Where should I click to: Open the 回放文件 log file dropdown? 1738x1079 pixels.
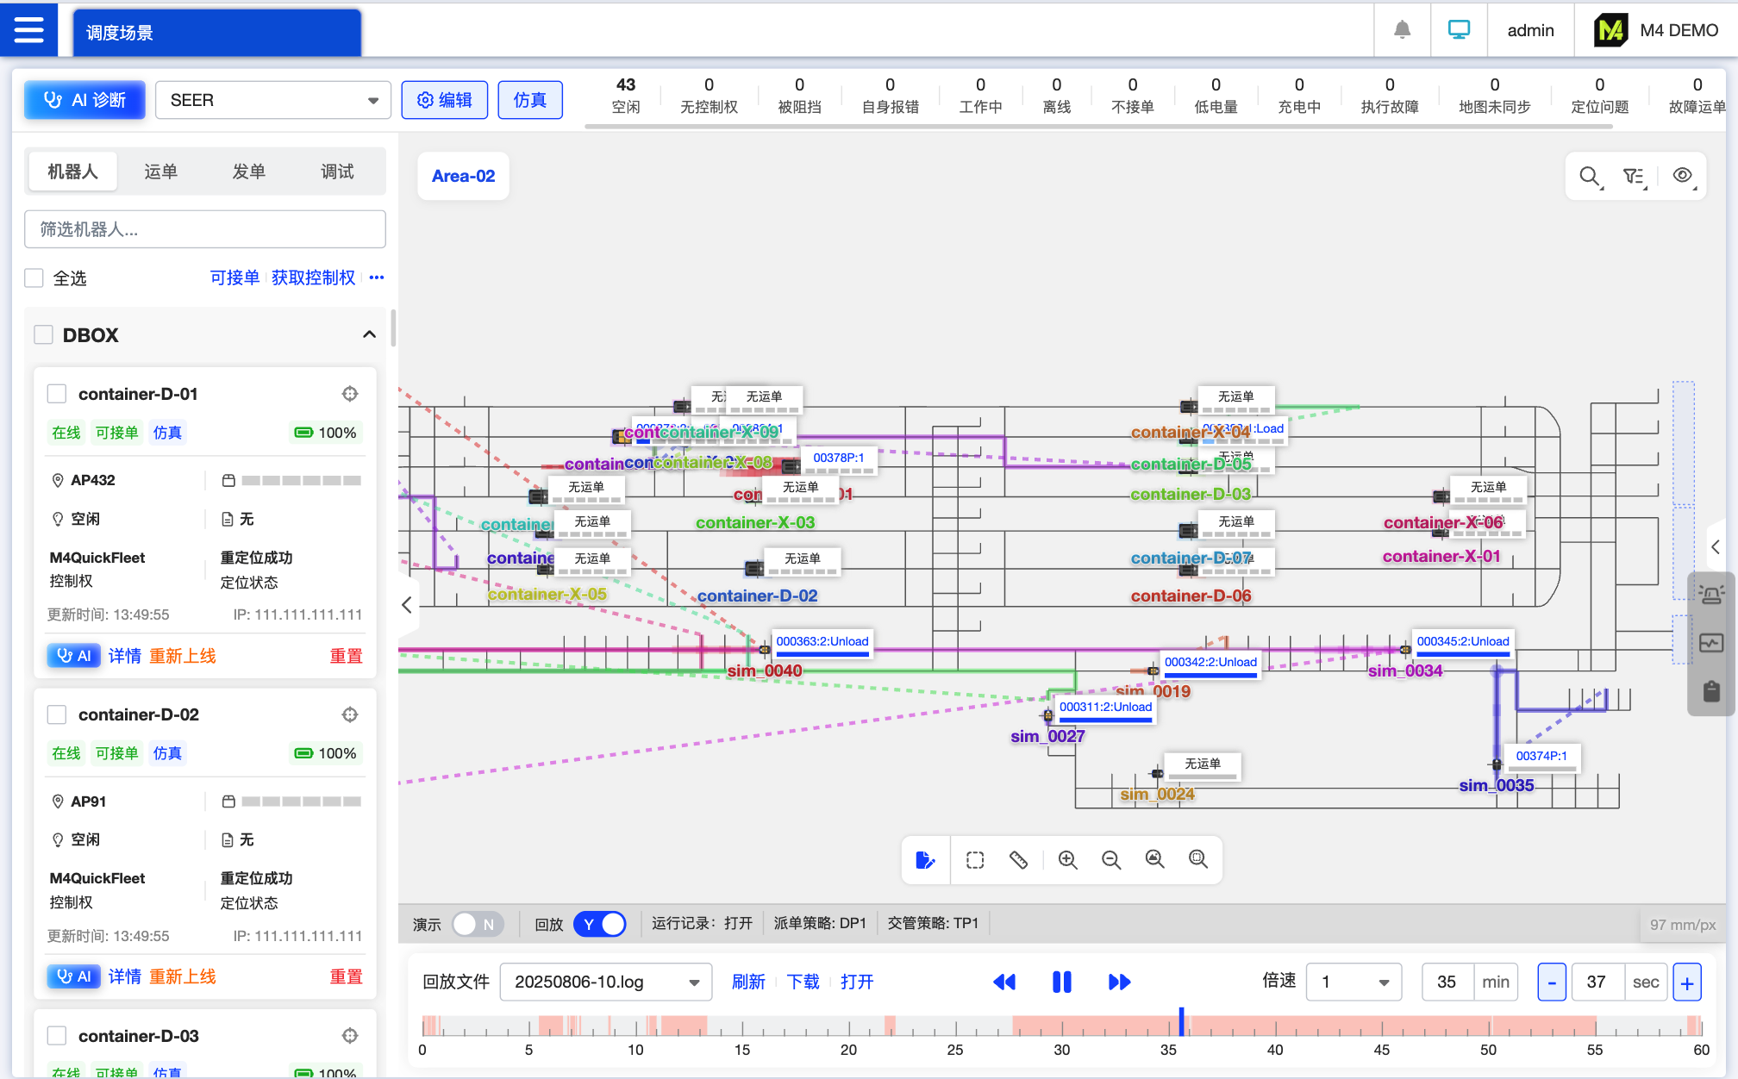605,982
